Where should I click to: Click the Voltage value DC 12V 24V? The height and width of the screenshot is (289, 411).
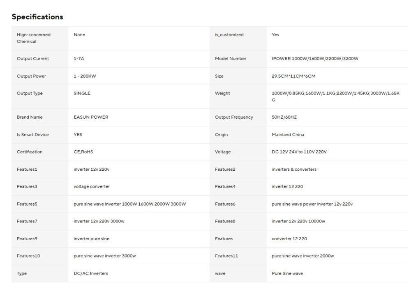pos(299,152)
